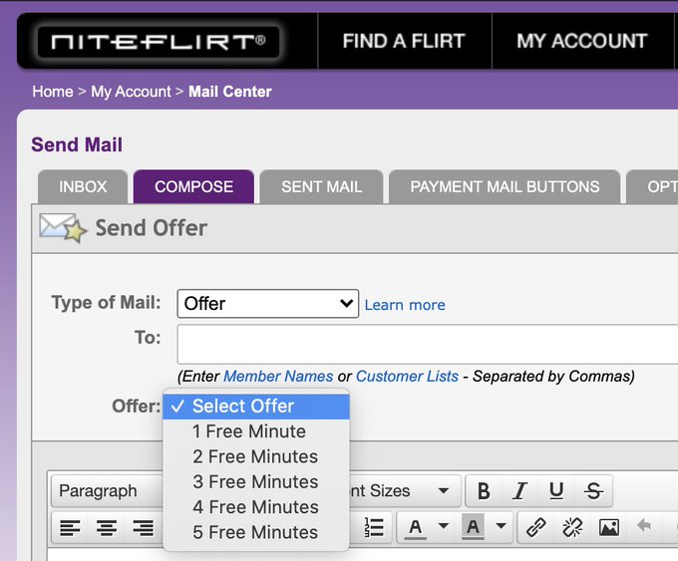Switch to the INBOX tab

coord(83,187)
